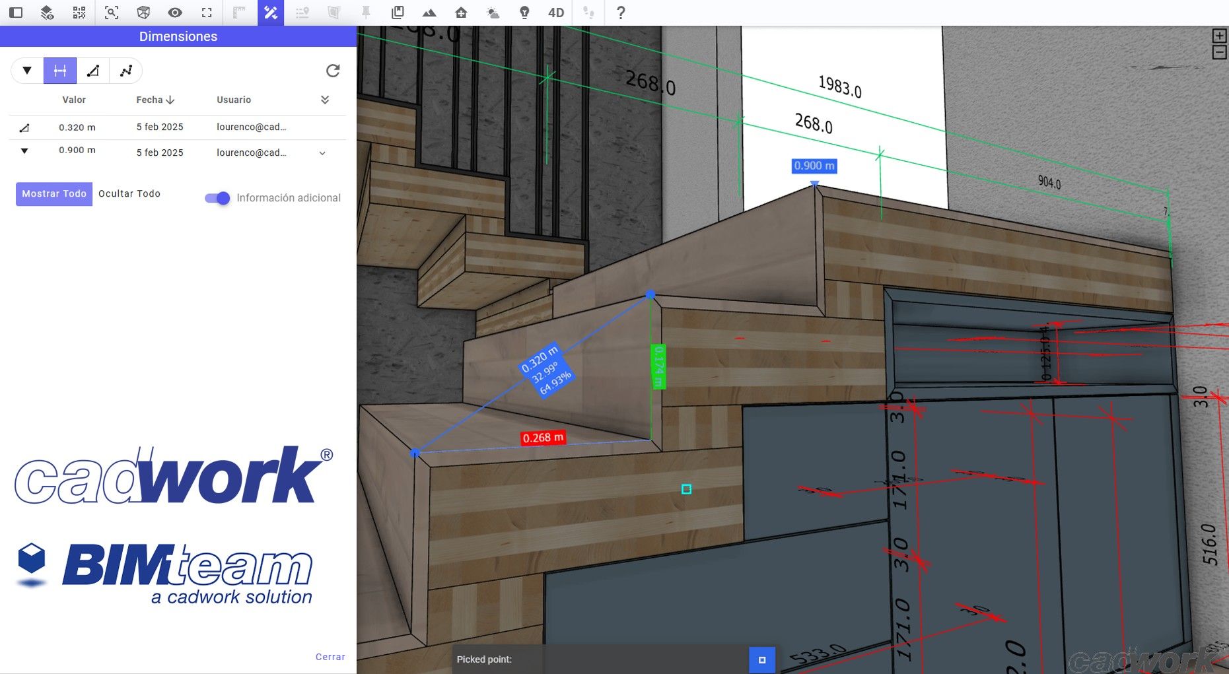Viewport: 1229px width, 674px height.
Task: Activate the fullscreen frame icon
Action: 207,13
